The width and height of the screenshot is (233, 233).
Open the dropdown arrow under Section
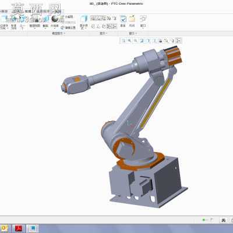pos(45,29)
